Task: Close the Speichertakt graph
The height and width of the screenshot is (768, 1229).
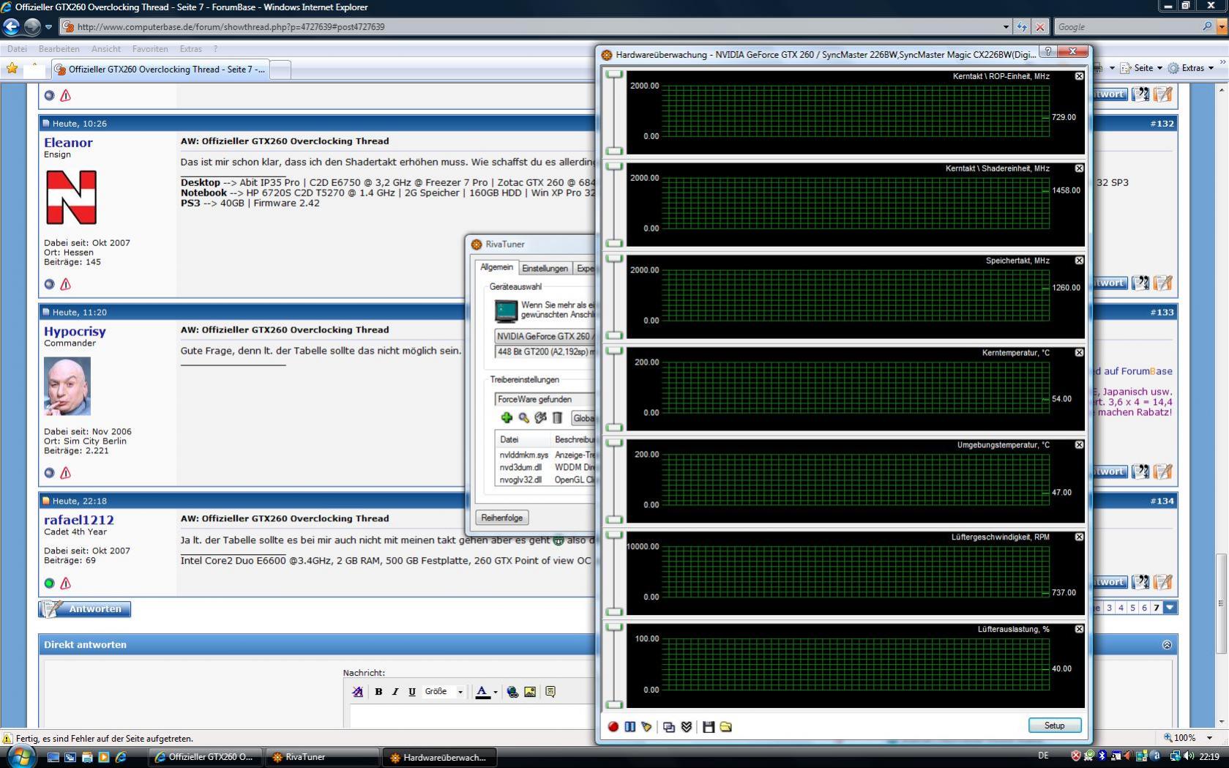Action: pos(1079,261)
